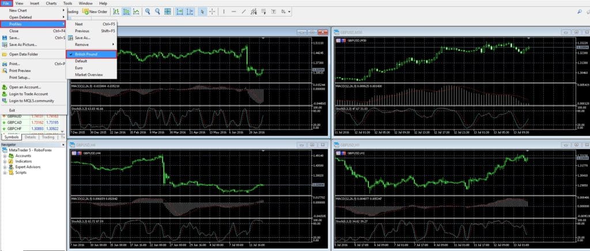Click the New Order button

click(95, 12)
